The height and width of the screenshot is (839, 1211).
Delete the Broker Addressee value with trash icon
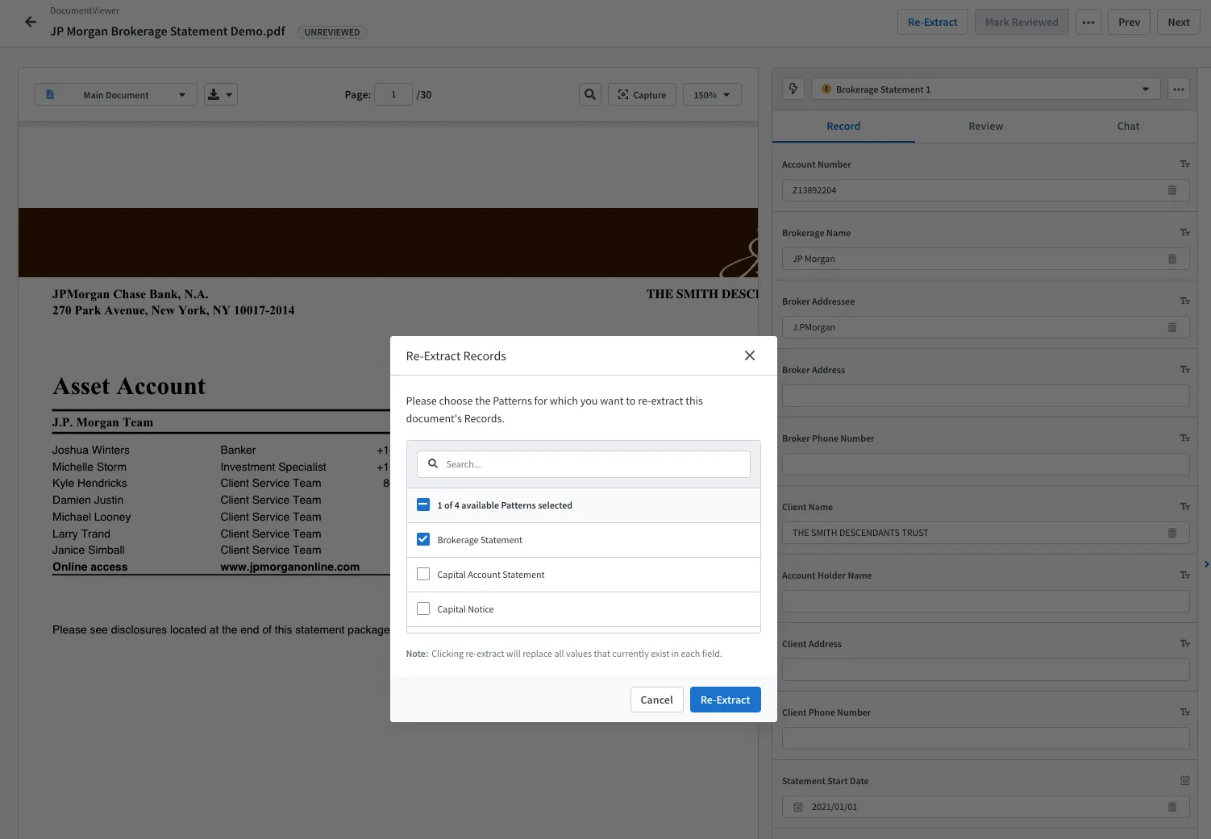[1172, 327]
